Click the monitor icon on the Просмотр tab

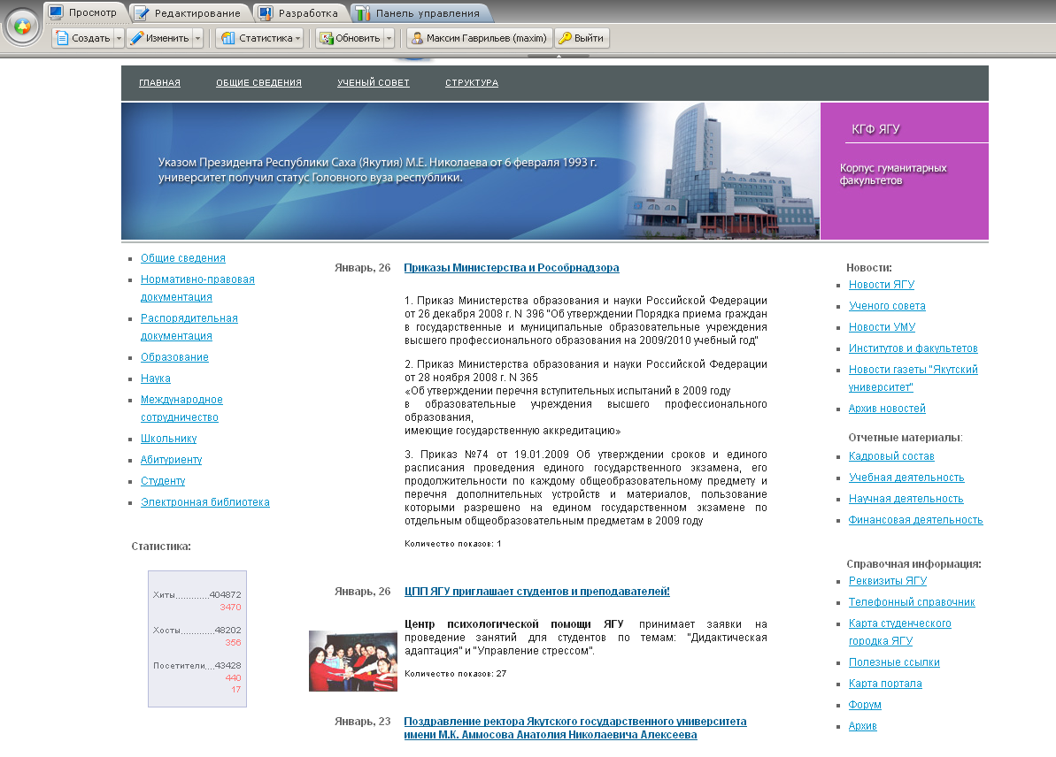point(56,12)
